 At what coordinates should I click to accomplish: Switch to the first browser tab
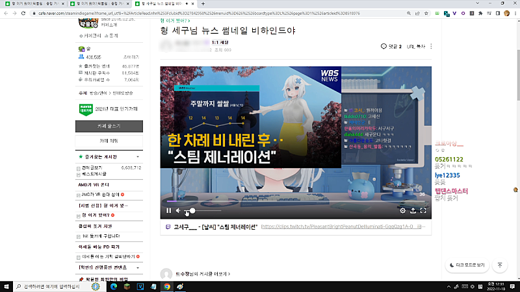click(34, 4)
